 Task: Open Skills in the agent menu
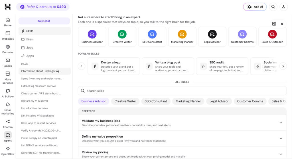(x=44, y=31)
